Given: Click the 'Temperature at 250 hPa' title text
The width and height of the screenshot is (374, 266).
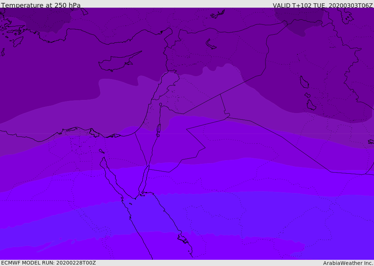Looking at the screenshot, I should 41,5.
